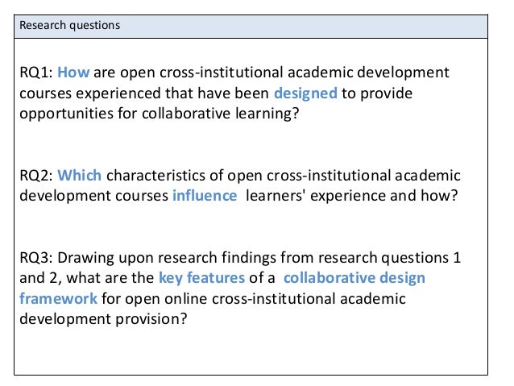
Task: Click the word "opportunities" in RQ1
Action: click(x=67, y=114)
